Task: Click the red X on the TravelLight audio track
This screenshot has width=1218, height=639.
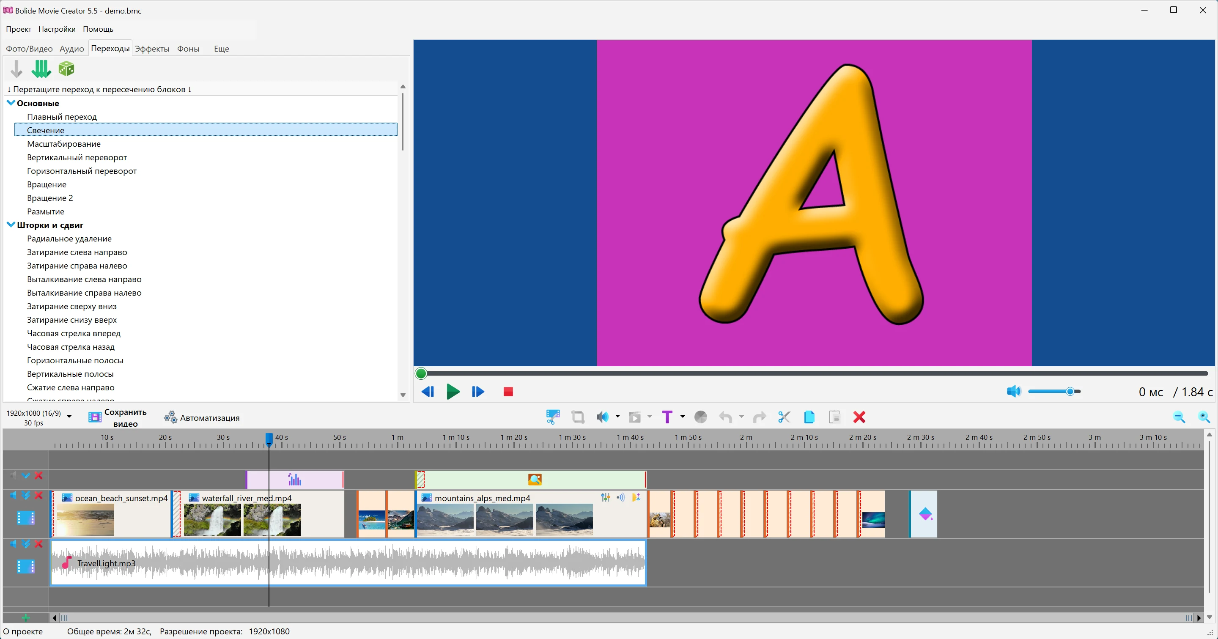Action: 39,544
